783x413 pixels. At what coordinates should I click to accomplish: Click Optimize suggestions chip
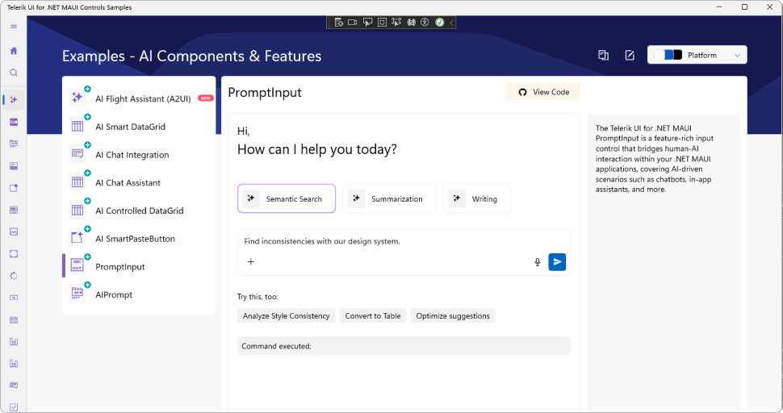point(453,315)
